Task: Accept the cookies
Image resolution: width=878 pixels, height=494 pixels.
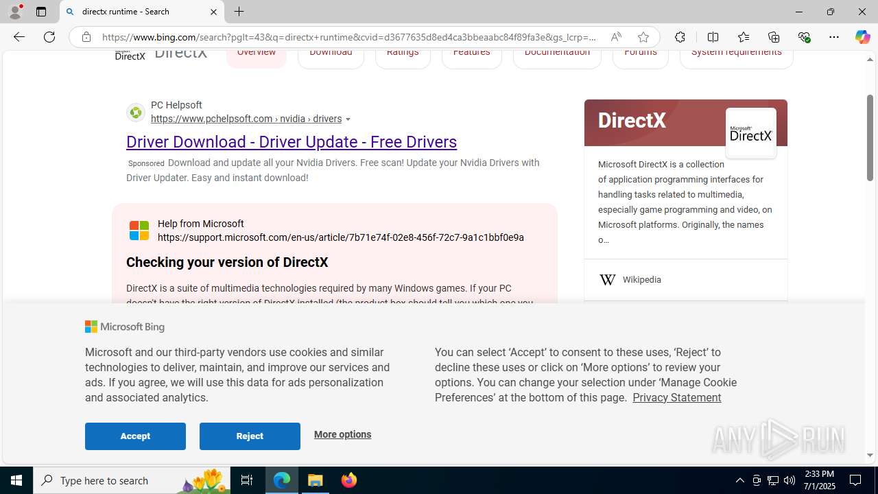Action: (135, 436)
